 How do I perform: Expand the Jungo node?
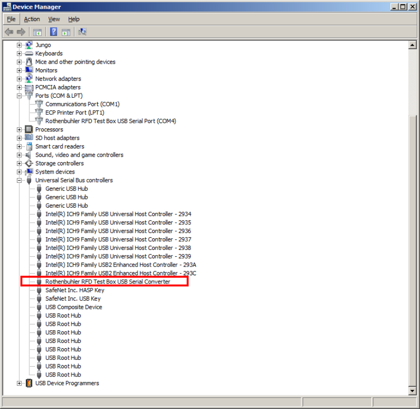19,45
